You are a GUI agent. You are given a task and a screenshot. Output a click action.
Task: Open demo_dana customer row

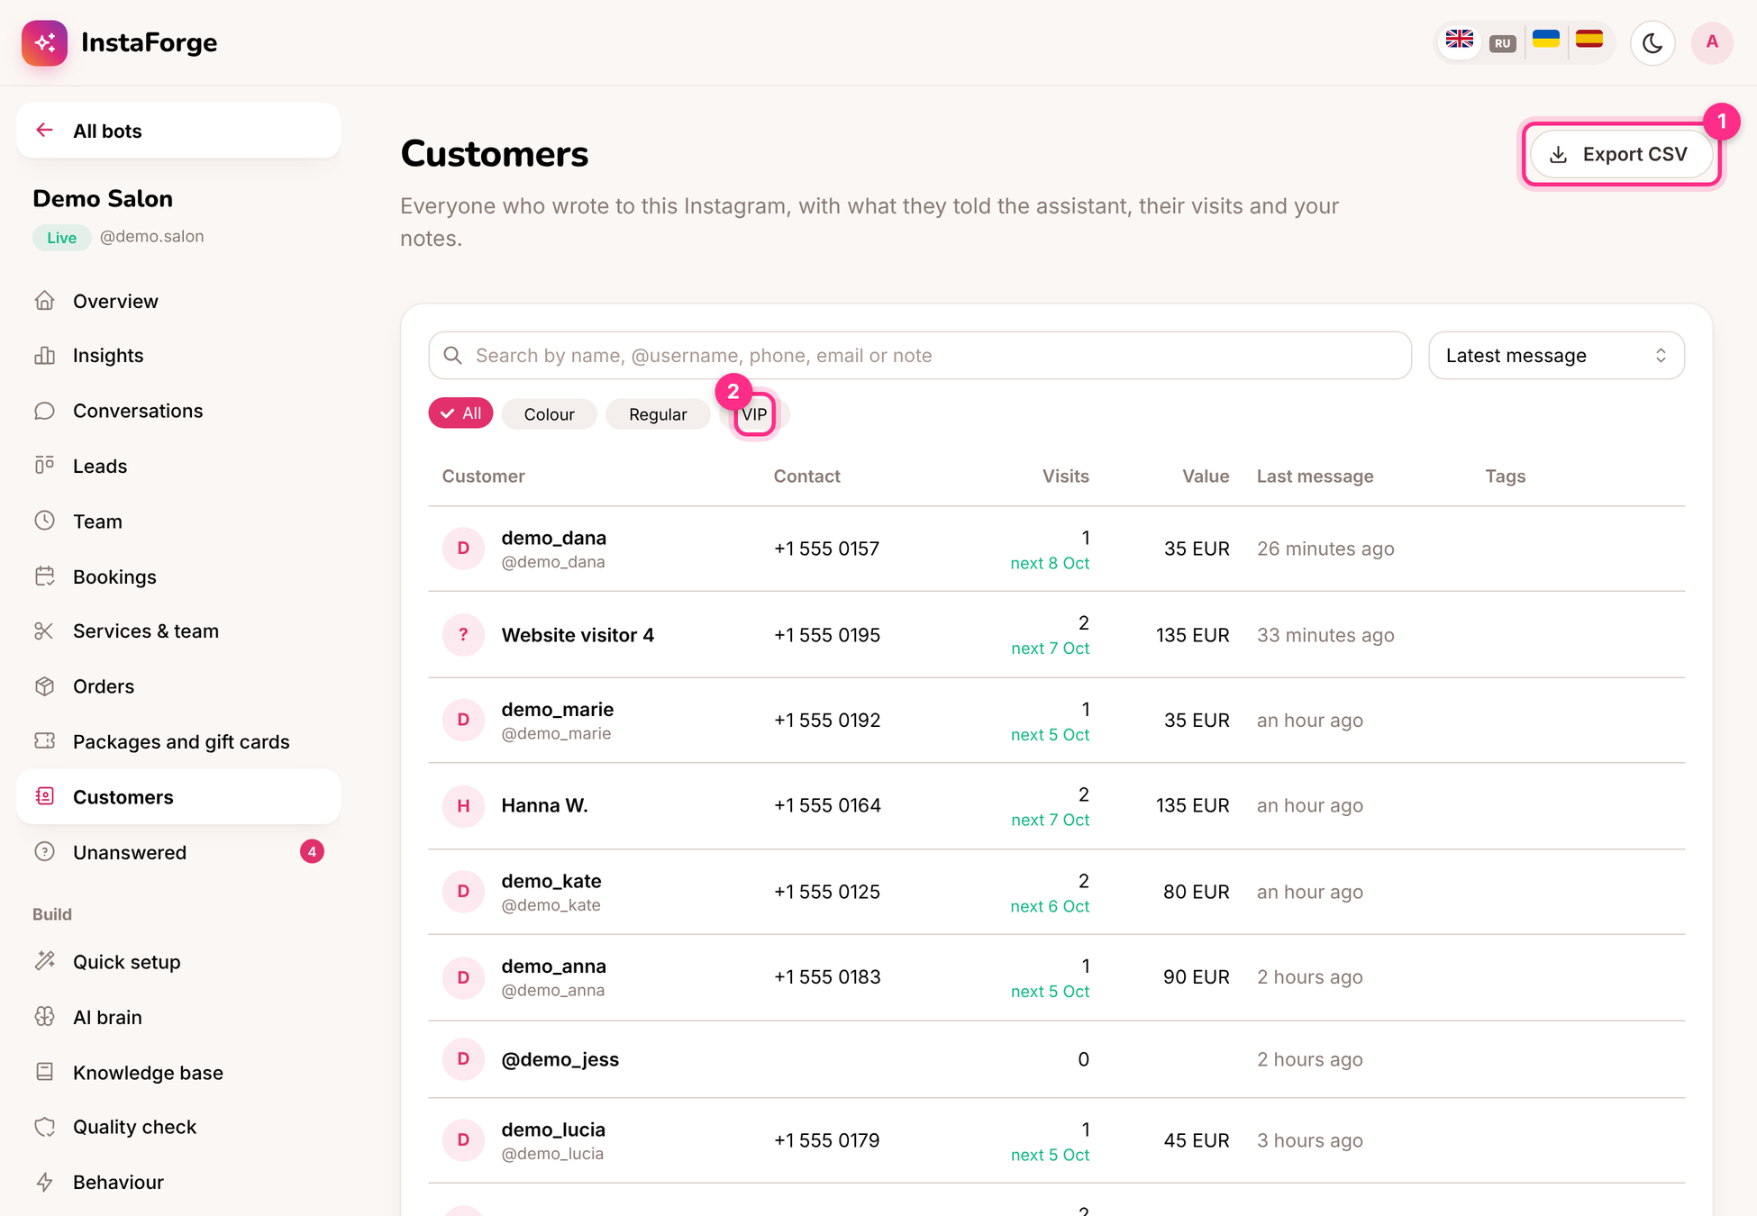click(x=1057, y=549)
